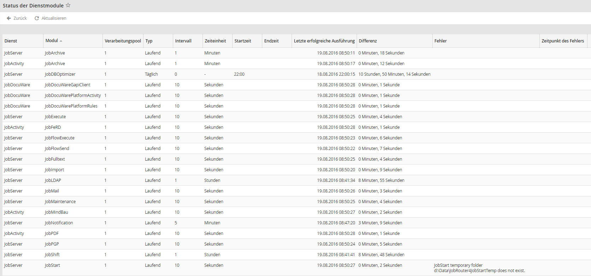Click the Fehler column header

coord(440,41)
